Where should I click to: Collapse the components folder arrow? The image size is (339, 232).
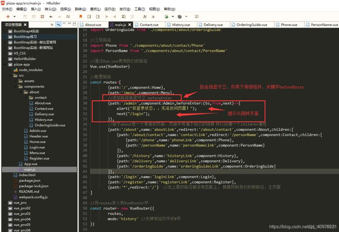(16, 86)
